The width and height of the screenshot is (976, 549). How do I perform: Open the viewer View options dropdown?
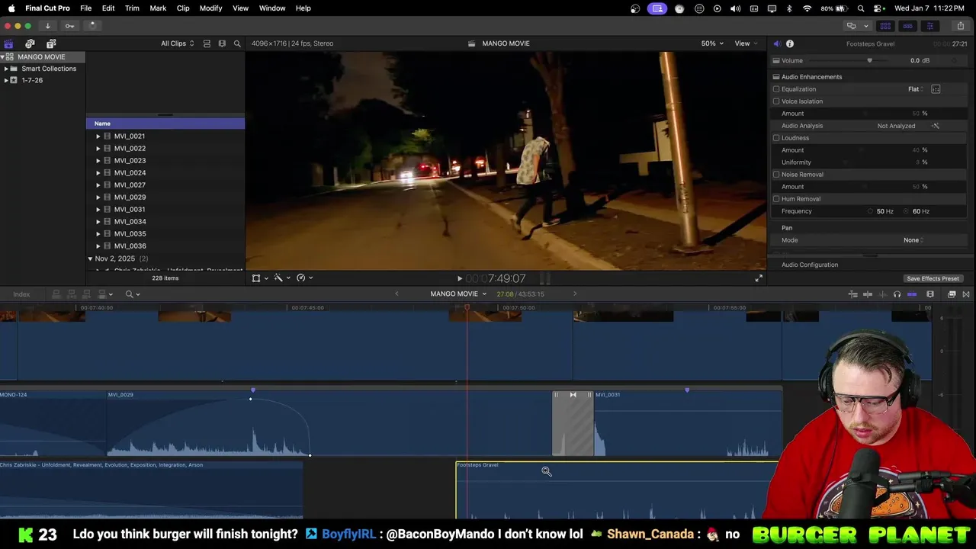coord(745,43)
